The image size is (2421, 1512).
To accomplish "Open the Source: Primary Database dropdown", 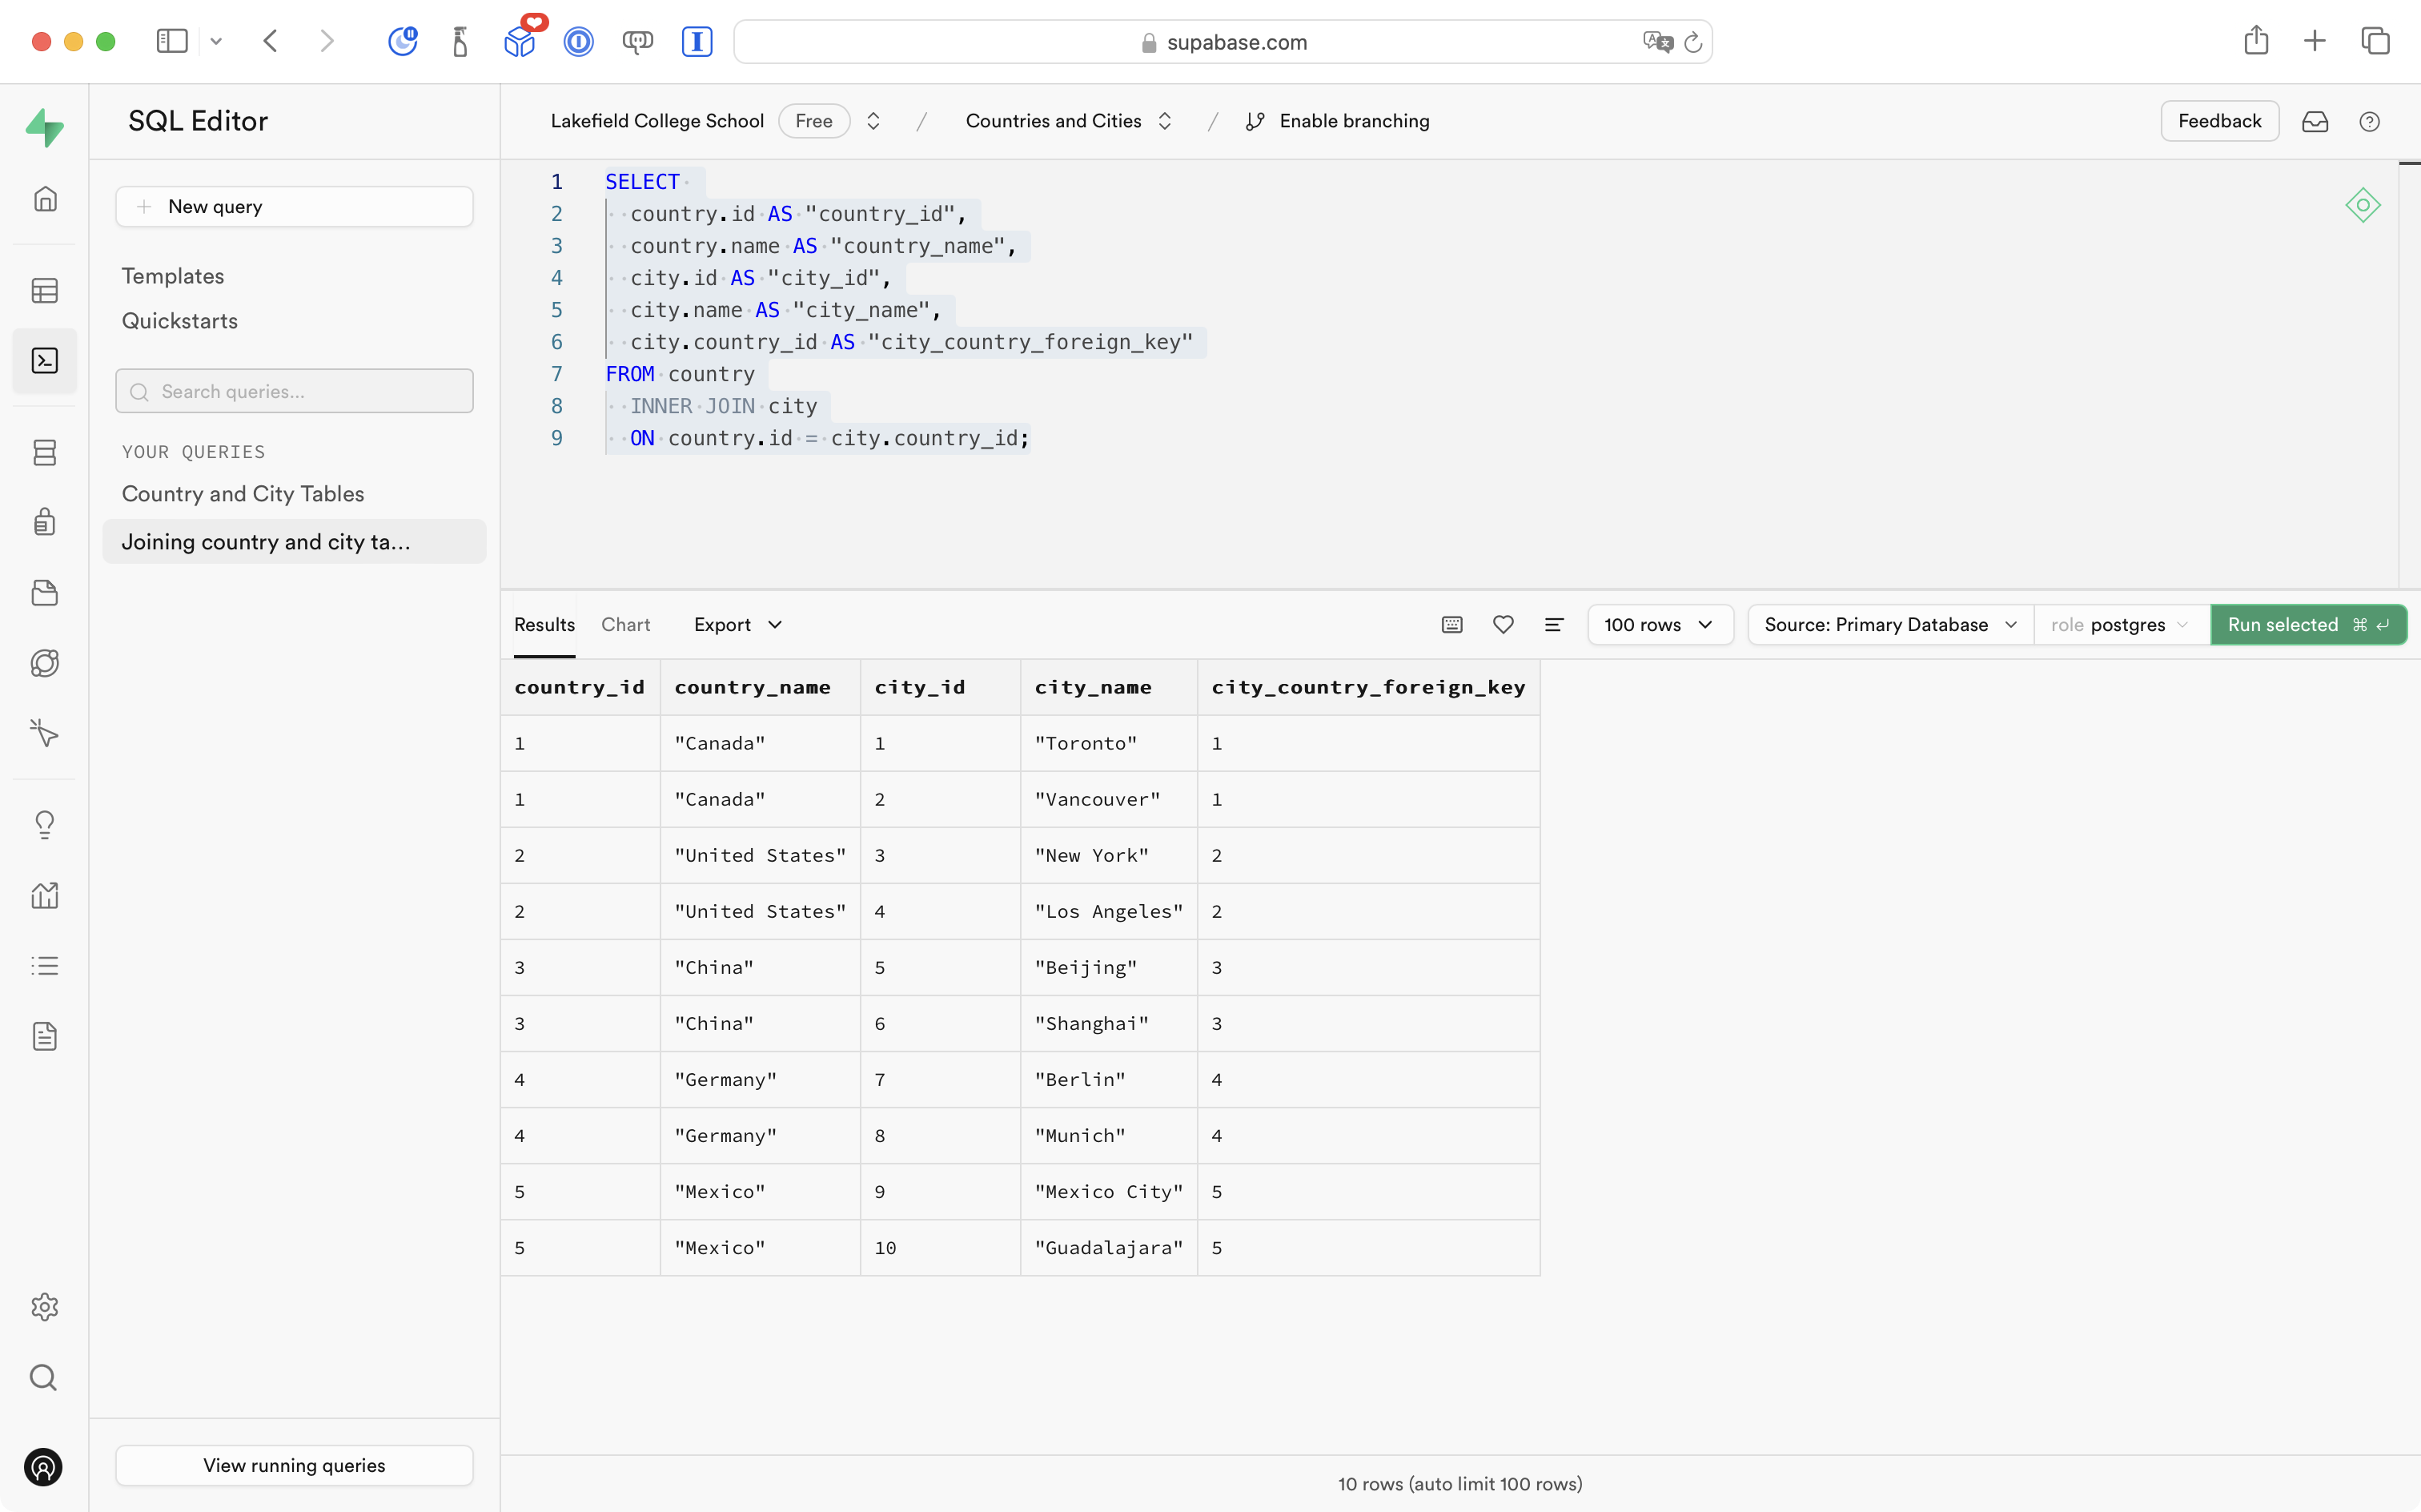I will [x=1889, y=625].
